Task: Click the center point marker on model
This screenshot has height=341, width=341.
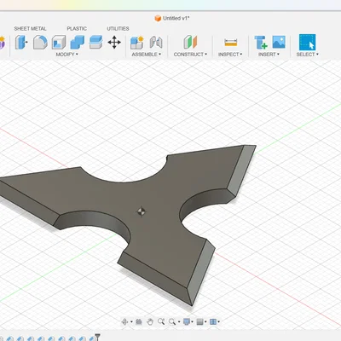Action: [x=142, y=211]
